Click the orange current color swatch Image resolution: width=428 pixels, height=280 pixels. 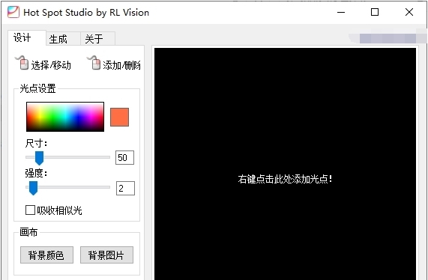(x=120, y=118)
